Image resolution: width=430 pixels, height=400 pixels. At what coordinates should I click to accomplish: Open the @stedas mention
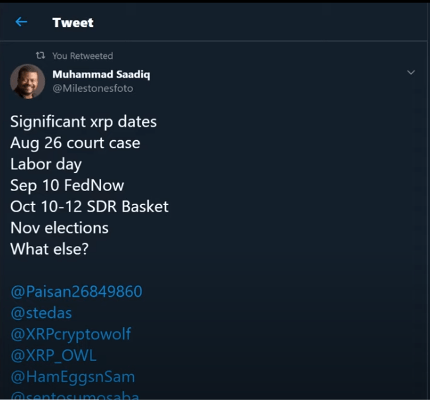coord(41,313)
